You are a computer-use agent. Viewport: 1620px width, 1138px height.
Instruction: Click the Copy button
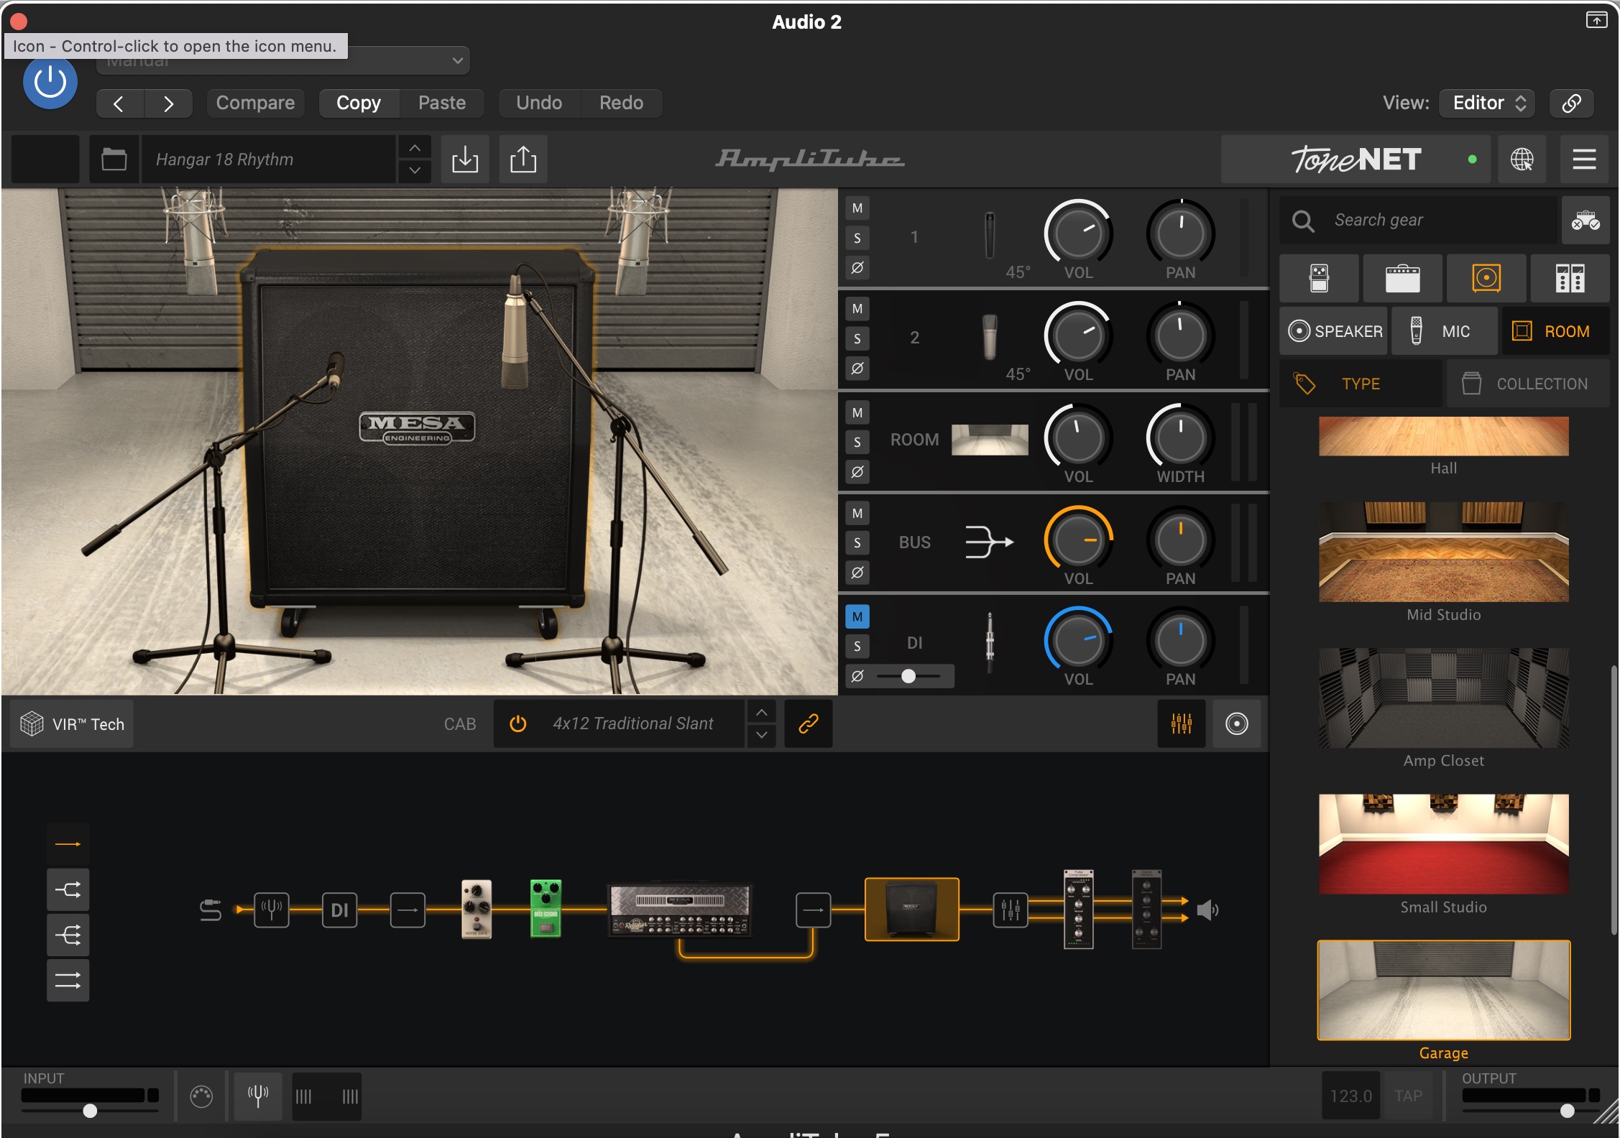coord(359,103)
